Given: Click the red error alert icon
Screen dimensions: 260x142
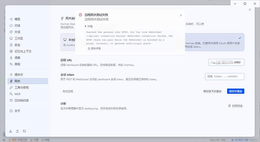Looking at the screenshot, I should pos(80,15).
